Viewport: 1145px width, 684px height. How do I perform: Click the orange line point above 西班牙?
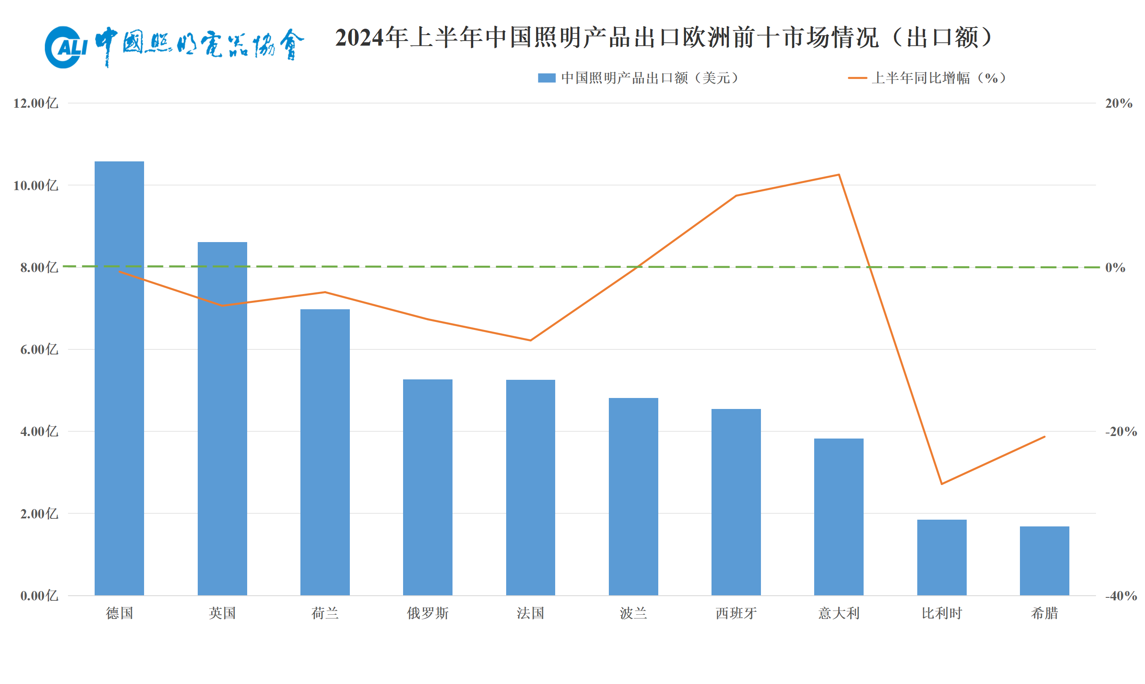736,196
